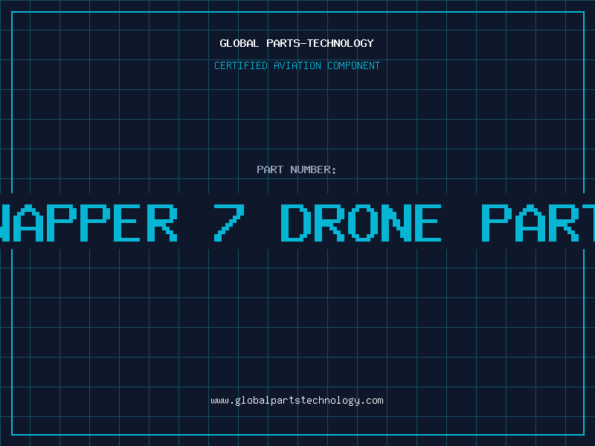Select the word COMPONENT in subtitle
Image resolution: width=595 pixels, height=446 pixels.
pos(354,65)
